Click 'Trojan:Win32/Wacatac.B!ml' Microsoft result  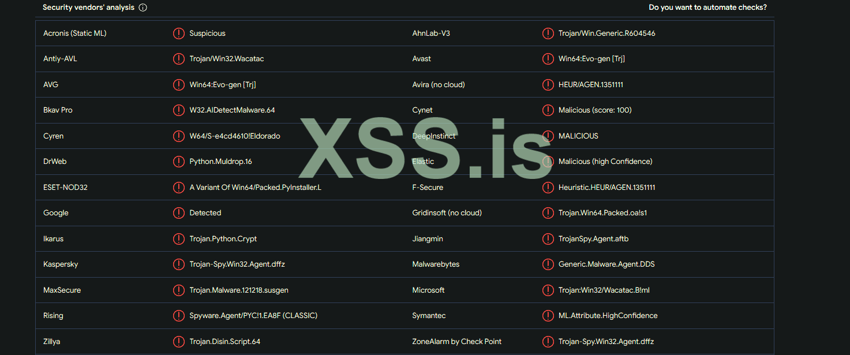click(x=604, y=290)
